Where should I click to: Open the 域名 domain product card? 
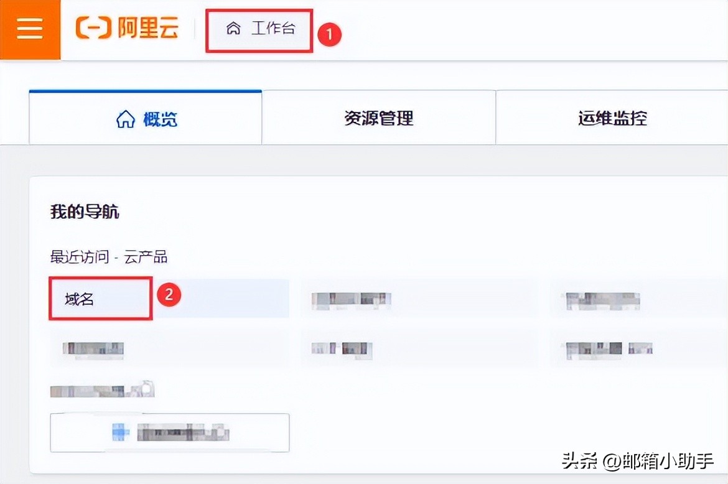pyautogui.click(x=100, y=298)
